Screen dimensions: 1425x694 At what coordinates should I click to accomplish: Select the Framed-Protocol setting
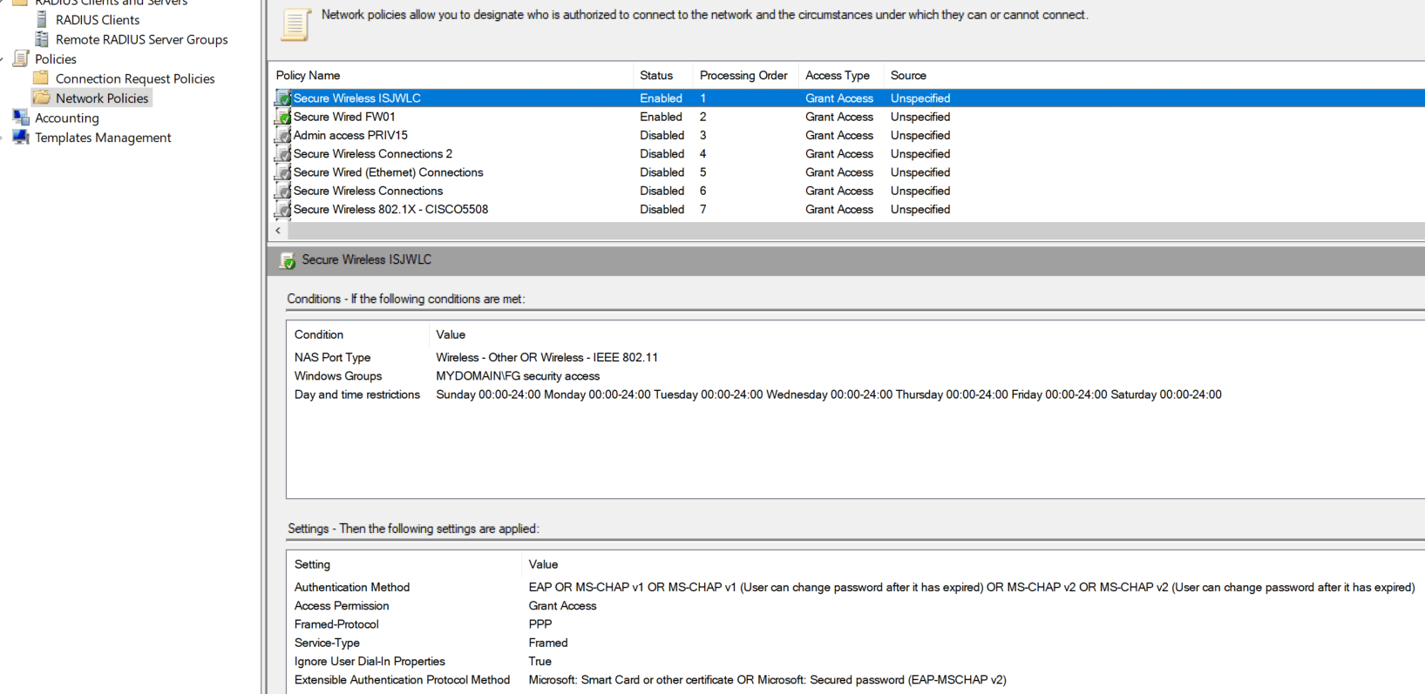click(336, 624)
